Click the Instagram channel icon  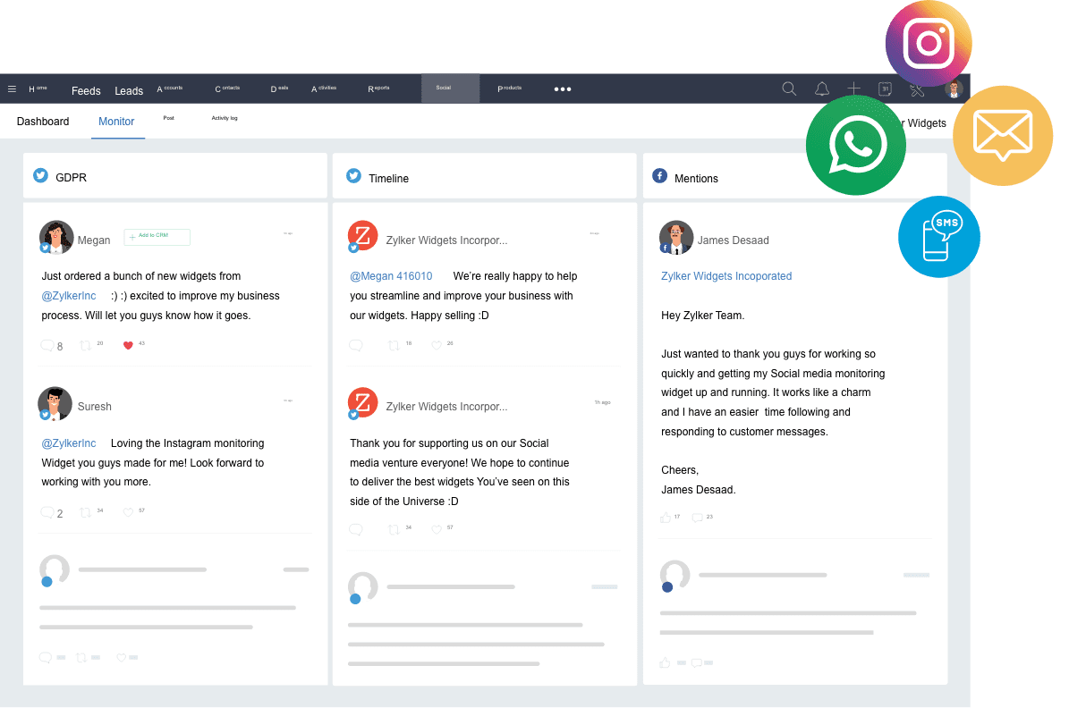click(928, 44)
